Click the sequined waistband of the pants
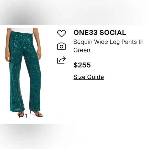The height and width of the screenshot is (149, 149). (22, 33)
